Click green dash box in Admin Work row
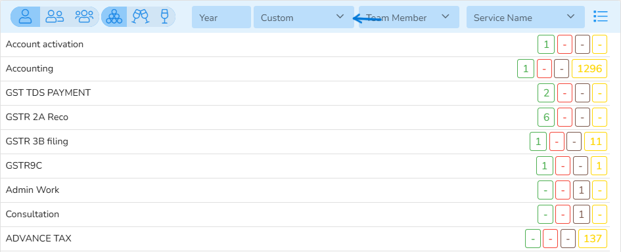The image size is (621, 252). click(x=545, y=190)
